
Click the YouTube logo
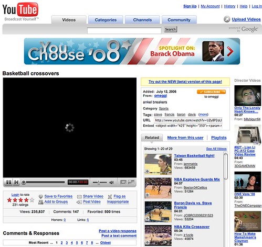pyautogui.click(x=20, y=9)
